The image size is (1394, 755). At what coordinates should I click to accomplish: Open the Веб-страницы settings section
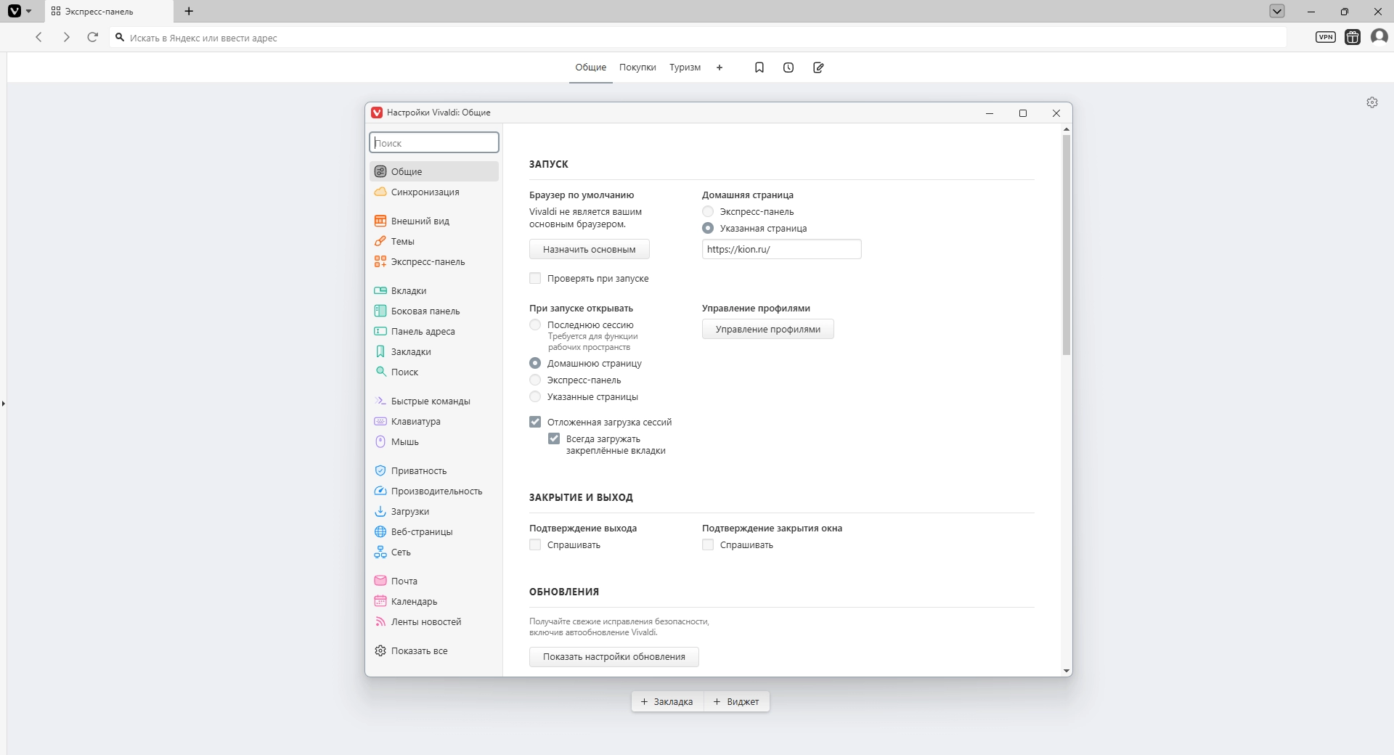coord(434,531)
